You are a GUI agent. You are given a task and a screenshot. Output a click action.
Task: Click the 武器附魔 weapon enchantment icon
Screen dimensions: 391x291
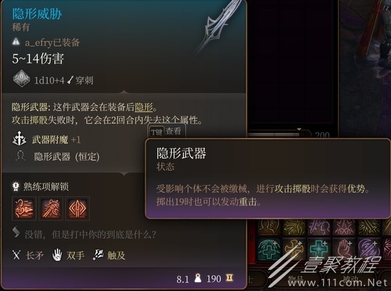(19, 139)
